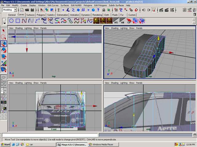Switch to the Polygons shelf tab
The width and height of the screenshot is (197, 147).
tap(41, 15)
